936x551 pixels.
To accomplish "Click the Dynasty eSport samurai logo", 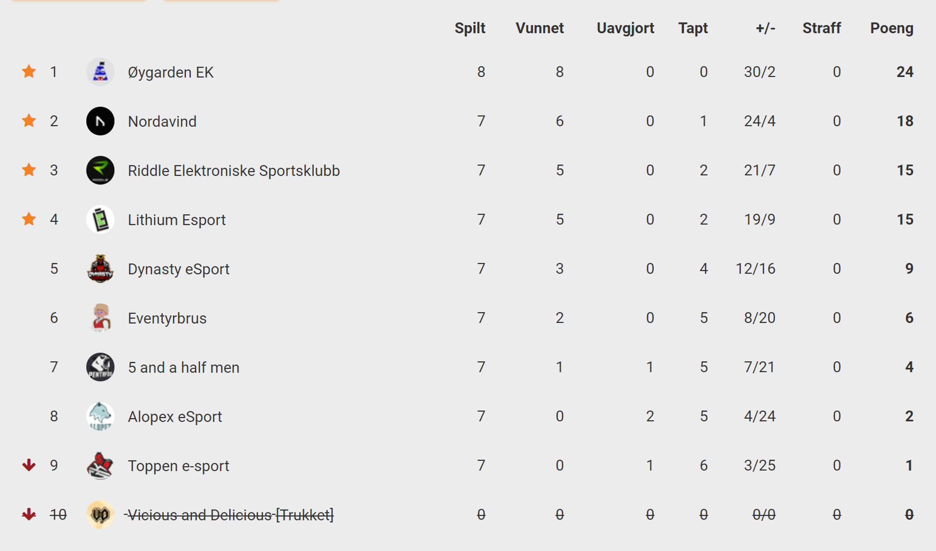I will pos(100,269).
